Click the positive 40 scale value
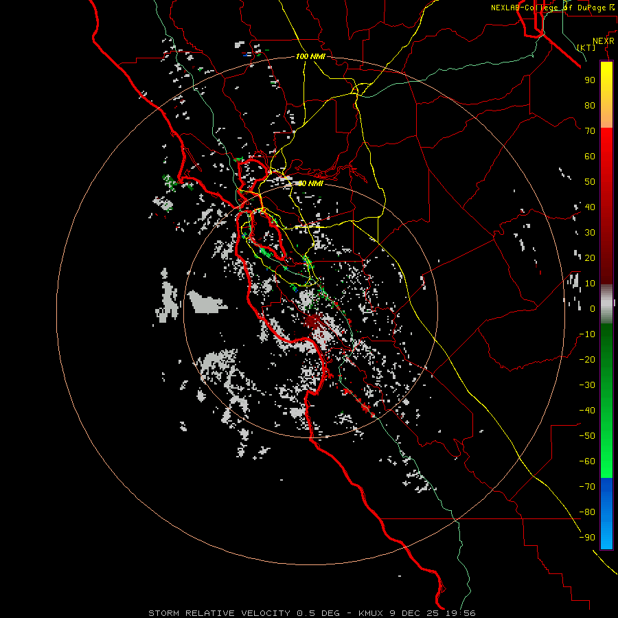The width and height of the screenshot is (618, 618). 590,207
